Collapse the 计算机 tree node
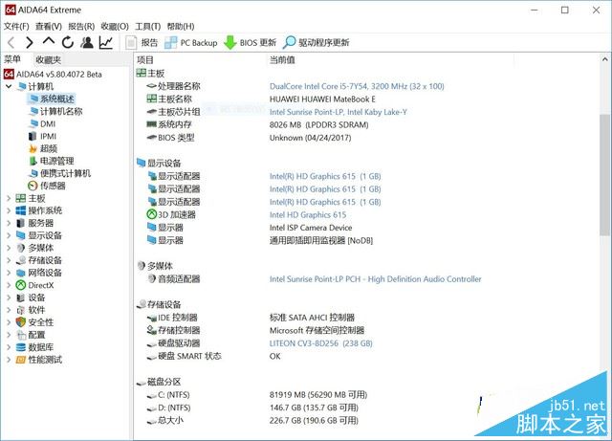612x441 pixels. (x=9, y=86)
